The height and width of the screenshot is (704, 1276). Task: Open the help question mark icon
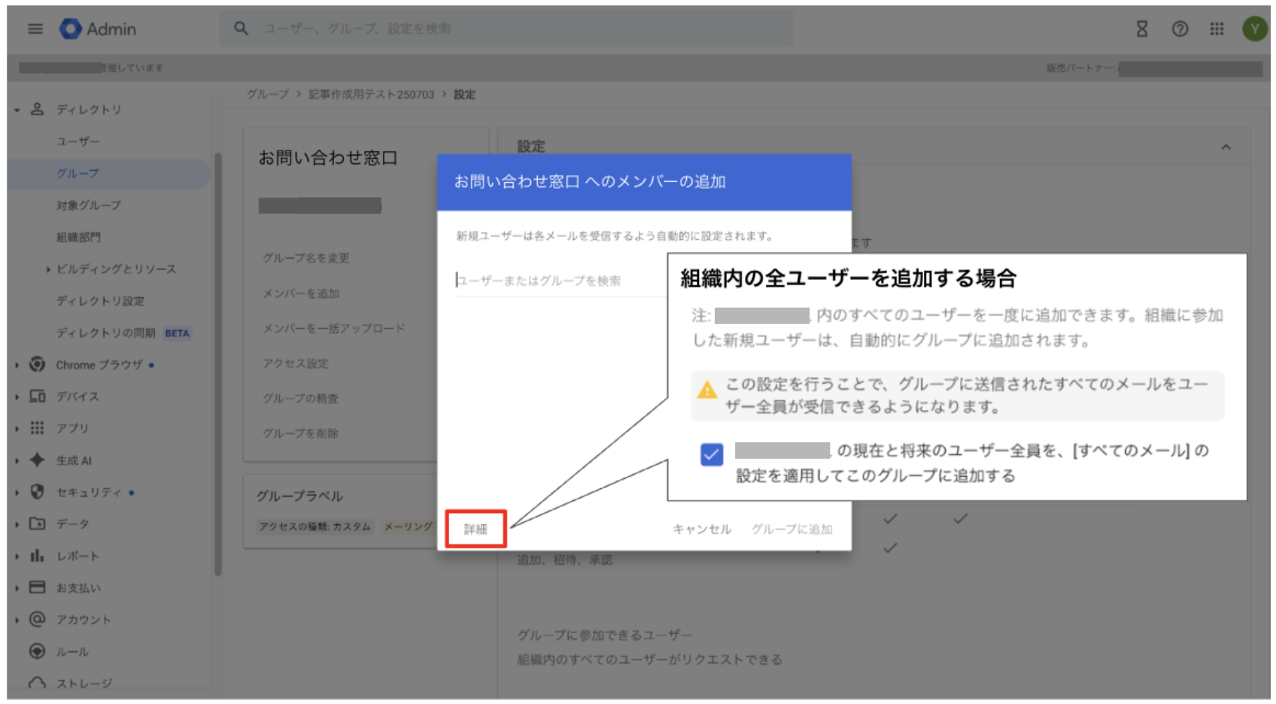click(x=1180, y=29)
